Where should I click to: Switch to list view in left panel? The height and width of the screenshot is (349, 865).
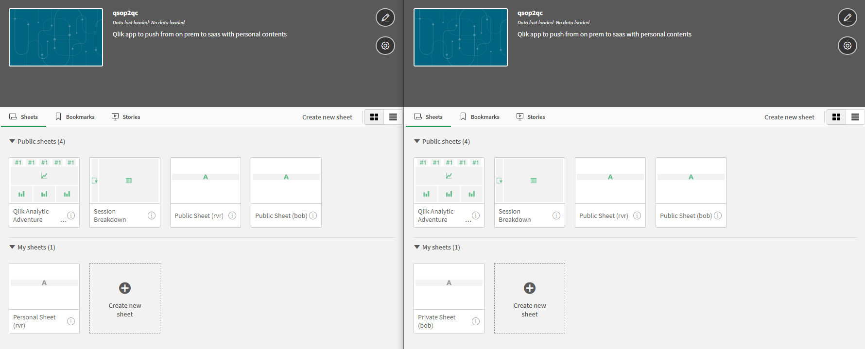pos(393,117)
